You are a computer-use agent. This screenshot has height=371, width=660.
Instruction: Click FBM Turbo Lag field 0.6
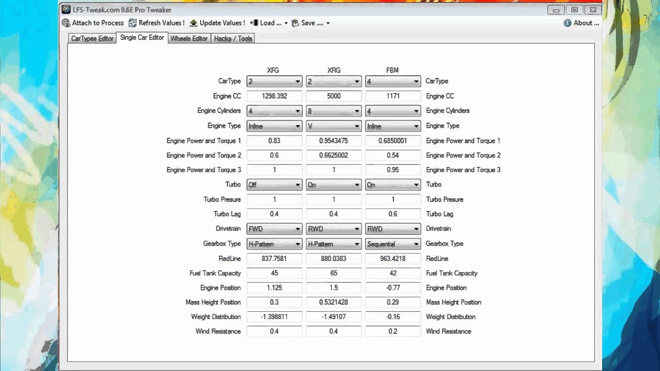(393, 214)
